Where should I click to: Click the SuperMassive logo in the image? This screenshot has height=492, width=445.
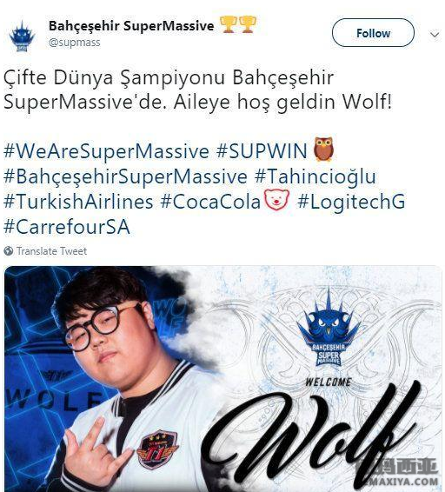pos(329,328)
